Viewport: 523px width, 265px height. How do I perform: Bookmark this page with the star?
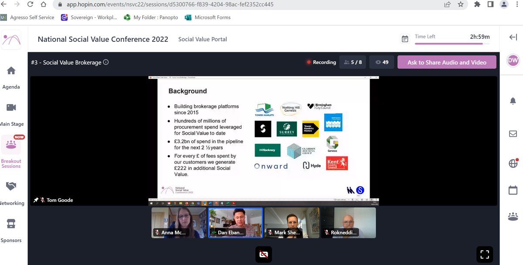461,4
